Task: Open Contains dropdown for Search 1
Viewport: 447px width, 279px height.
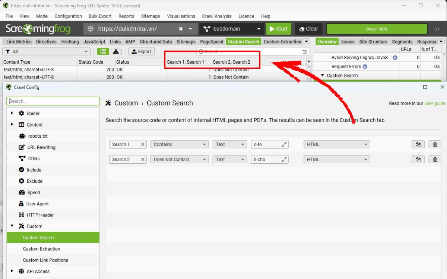Action: point(179,144)
